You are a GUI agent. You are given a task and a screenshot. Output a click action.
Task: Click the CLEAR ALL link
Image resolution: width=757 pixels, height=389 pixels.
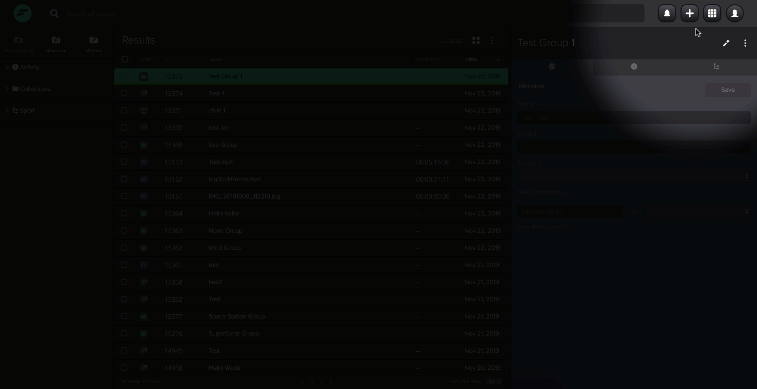click(x=452, y=41)
